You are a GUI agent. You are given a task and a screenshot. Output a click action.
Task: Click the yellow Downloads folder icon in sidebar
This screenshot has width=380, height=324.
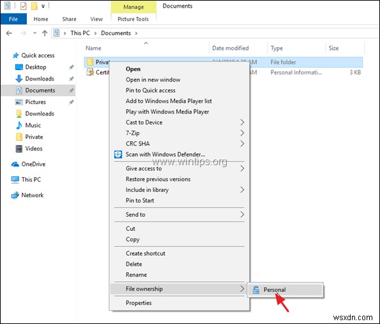19,114
